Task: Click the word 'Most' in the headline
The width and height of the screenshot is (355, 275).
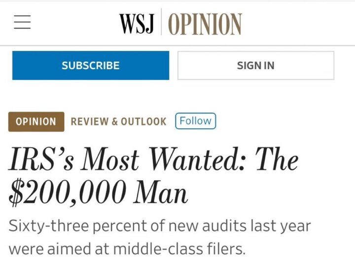Action: click(x=110, y=159)
